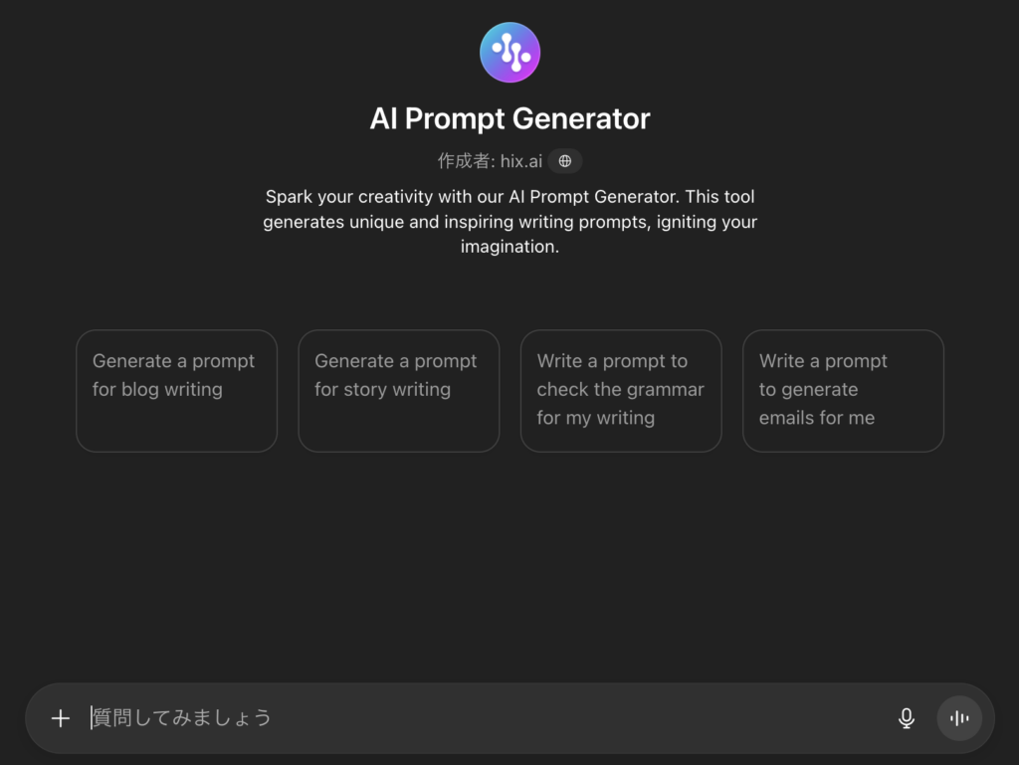Open the hix.ai creator link
This screenshot has width=1019, height=765.
(521, 161)
